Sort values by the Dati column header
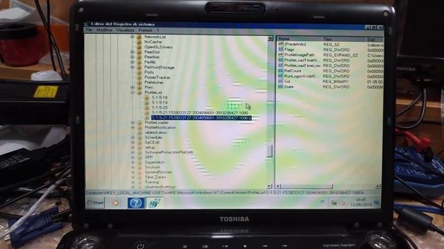Viewport: 444px width, 249px height. pos(375,39)
